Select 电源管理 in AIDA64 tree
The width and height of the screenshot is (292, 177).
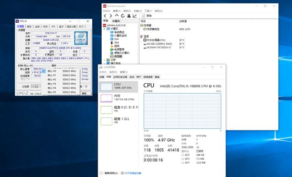click(x=117, y=50)
